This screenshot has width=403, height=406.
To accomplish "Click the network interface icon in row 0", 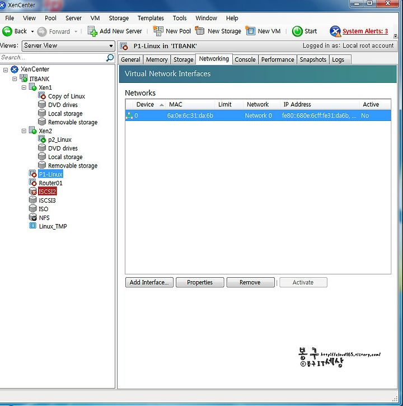I will click(129, 115).
